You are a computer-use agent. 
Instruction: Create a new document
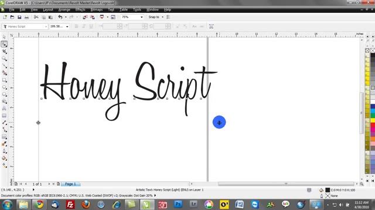[x=5, y=17]
